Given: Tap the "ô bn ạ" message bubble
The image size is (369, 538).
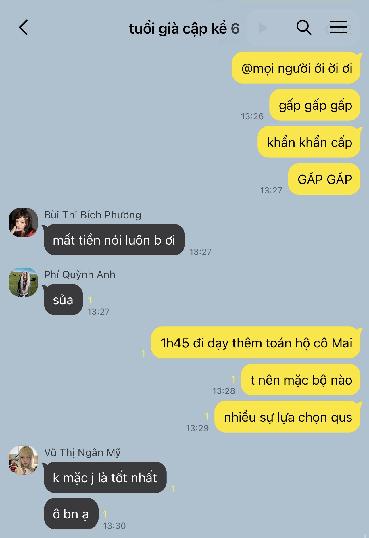Looking at the screenshot, I should coord(71,514).
